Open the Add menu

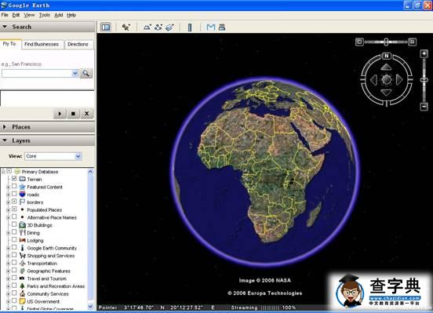click(59, 15)
